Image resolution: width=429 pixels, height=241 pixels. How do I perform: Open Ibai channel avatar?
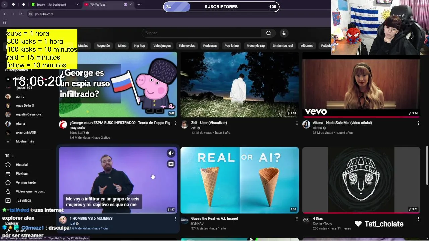63,220
